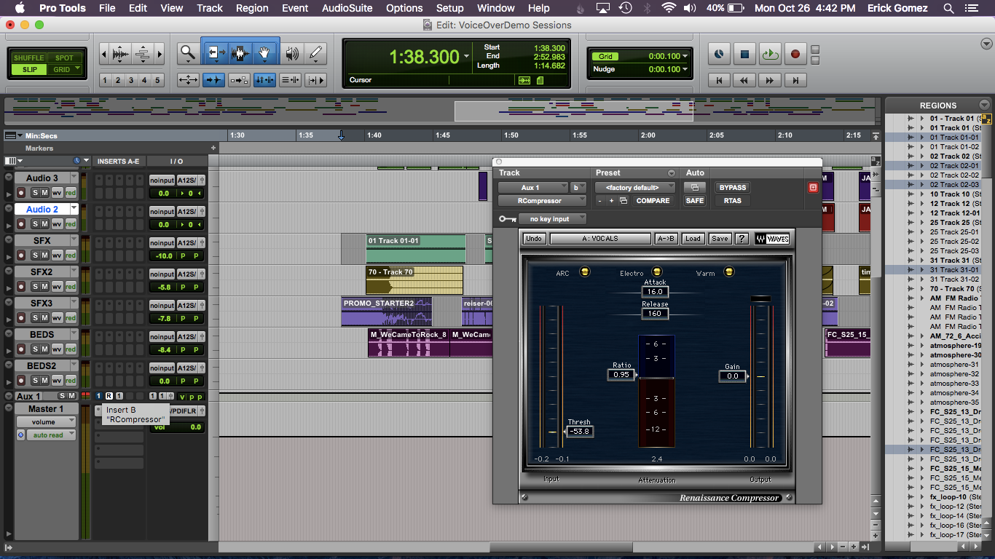Toggle Zoom Toggle icon below zoomer tool

tap(188, 80)
